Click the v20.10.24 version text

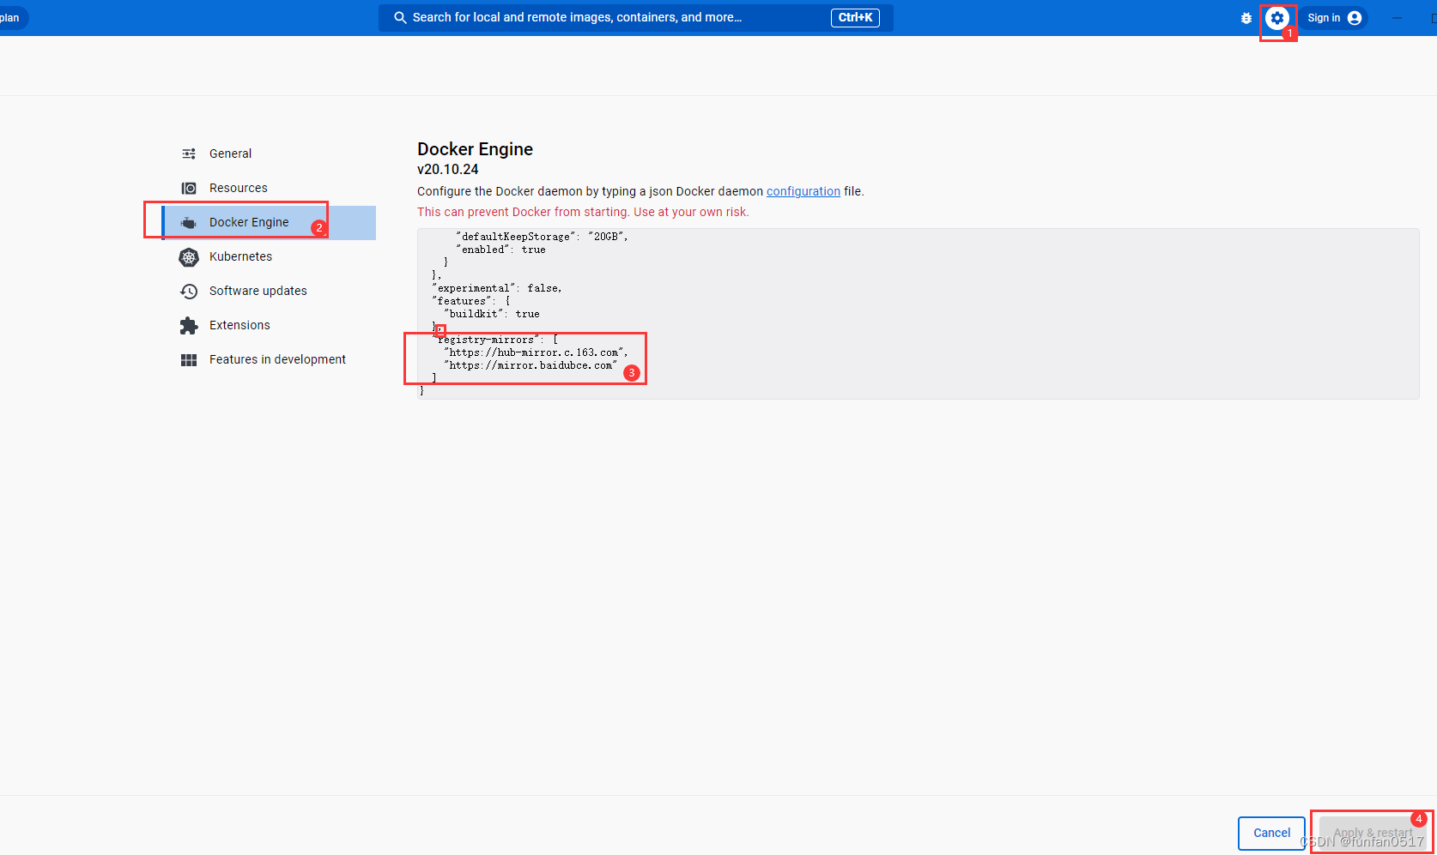coord(448,170)
